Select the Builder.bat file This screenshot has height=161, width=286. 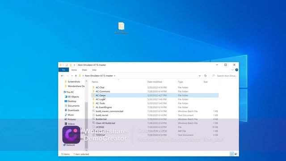click(101, 119)
